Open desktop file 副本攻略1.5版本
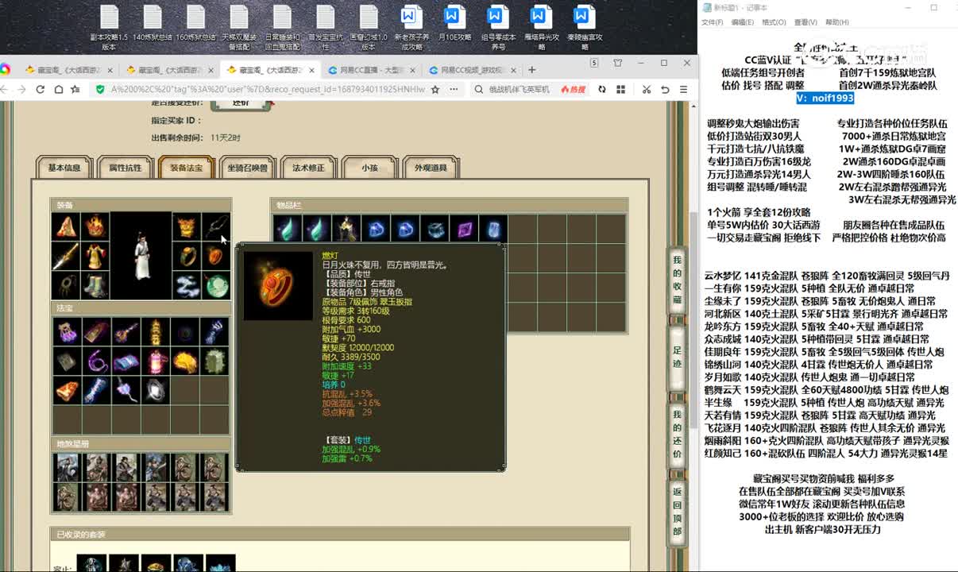958x572 pixels. [x=109, y=27]
